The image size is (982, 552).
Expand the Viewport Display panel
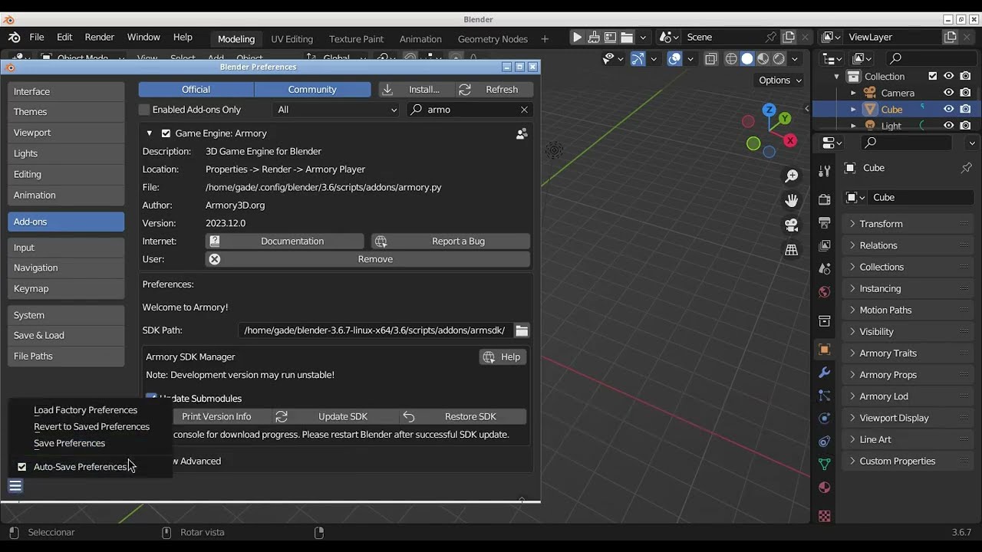point(908,418)
